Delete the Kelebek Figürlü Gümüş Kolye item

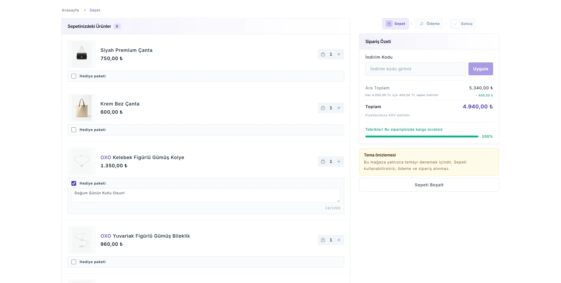pos(323,161)
